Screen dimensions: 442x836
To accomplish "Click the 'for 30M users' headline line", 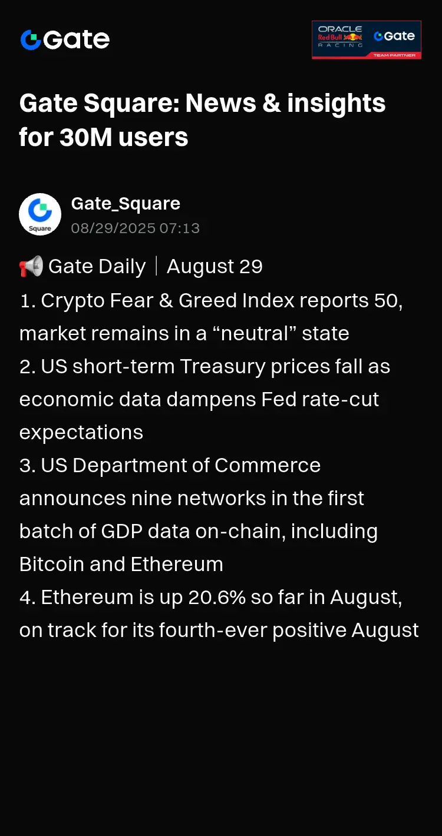I will 104,137.
